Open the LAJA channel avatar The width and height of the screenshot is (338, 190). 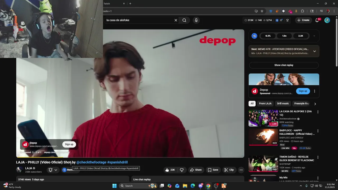(19, 170)
